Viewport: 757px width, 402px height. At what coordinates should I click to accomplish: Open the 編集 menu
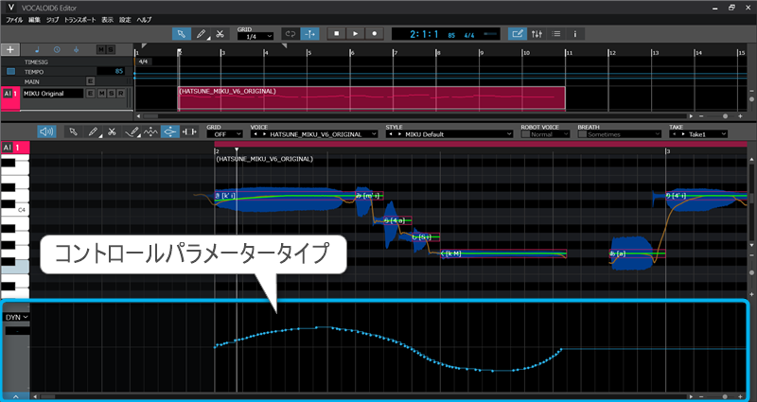click(x=34, y=20)
